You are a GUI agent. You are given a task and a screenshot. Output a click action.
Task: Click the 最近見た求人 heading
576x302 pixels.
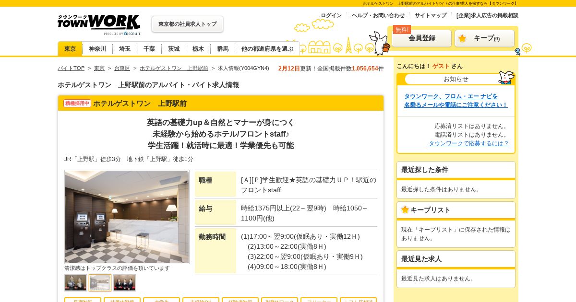tap(421, 259)
